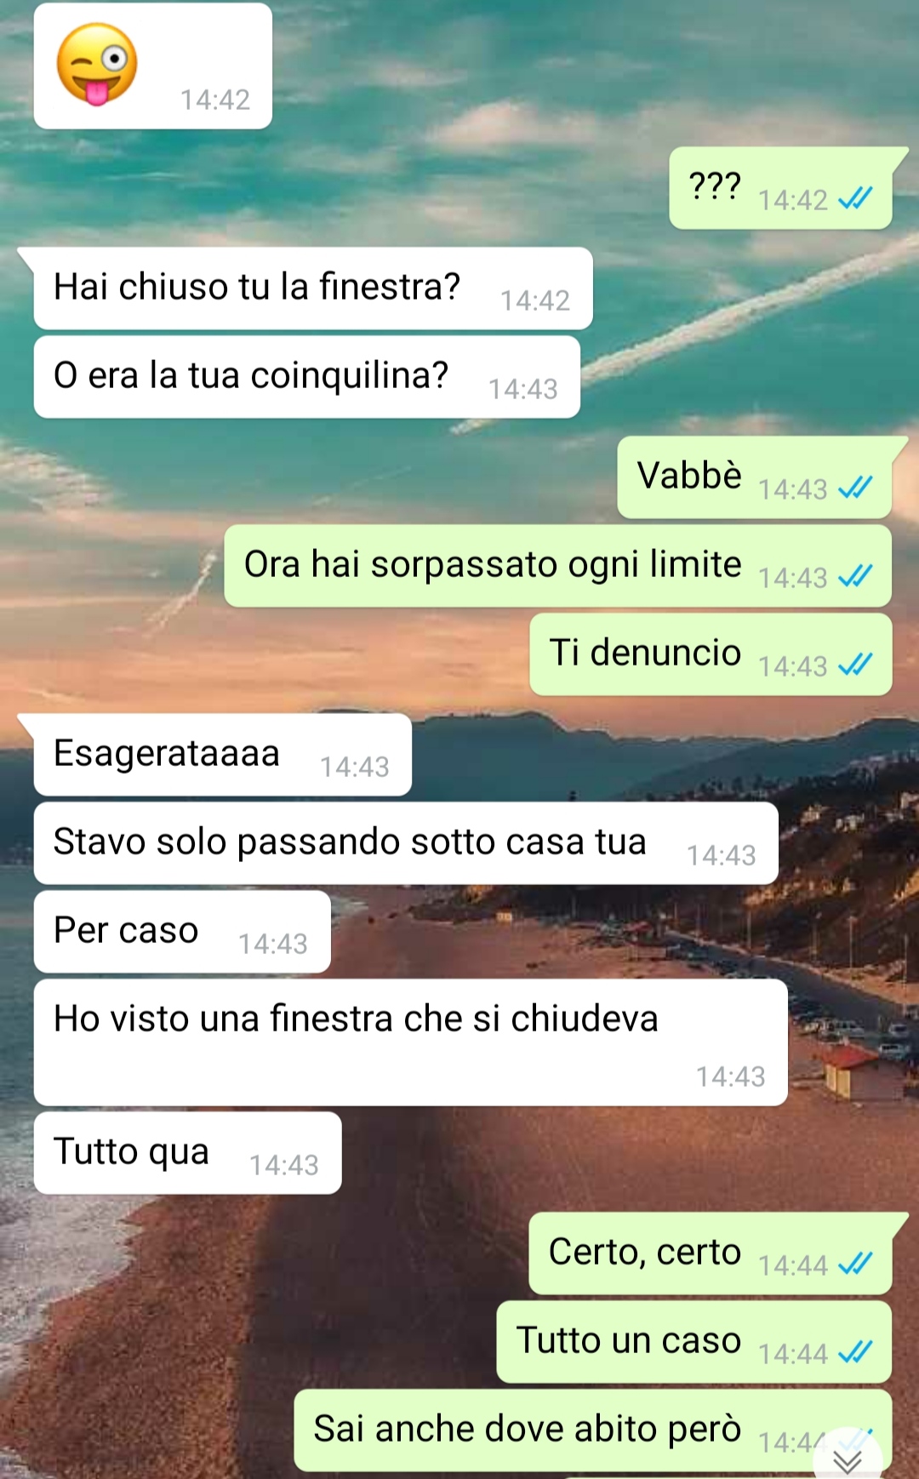
Task: Select the 'Sai anche dove abito però' message
Action: 593,1430
